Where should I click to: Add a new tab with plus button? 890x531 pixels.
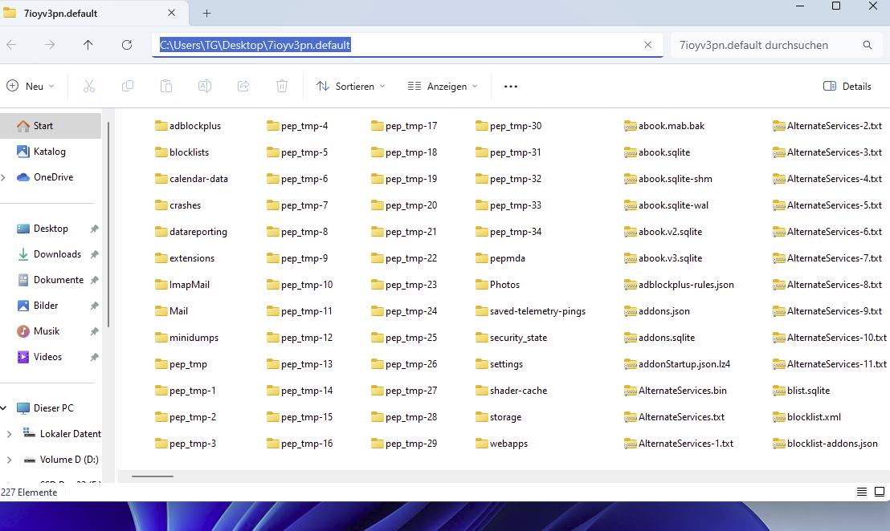click(207, 13)
